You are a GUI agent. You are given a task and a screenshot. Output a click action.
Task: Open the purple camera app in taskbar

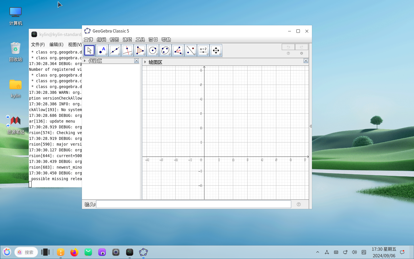click(102, 252)
